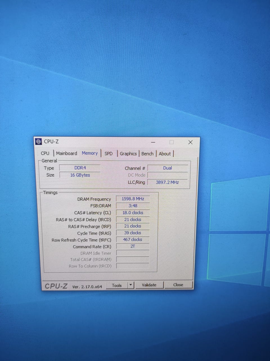Click the CPU-Z window title text
Screen dimensions: 270x361
51,142
